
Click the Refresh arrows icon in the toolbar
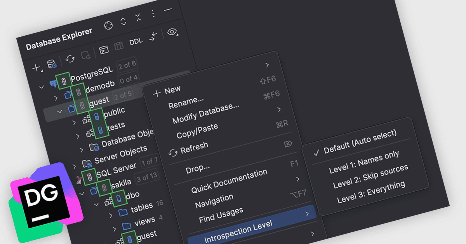[x=70, y=59]
